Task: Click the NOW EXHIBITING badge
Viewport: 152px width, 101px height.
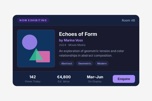Action: (33, 20)
